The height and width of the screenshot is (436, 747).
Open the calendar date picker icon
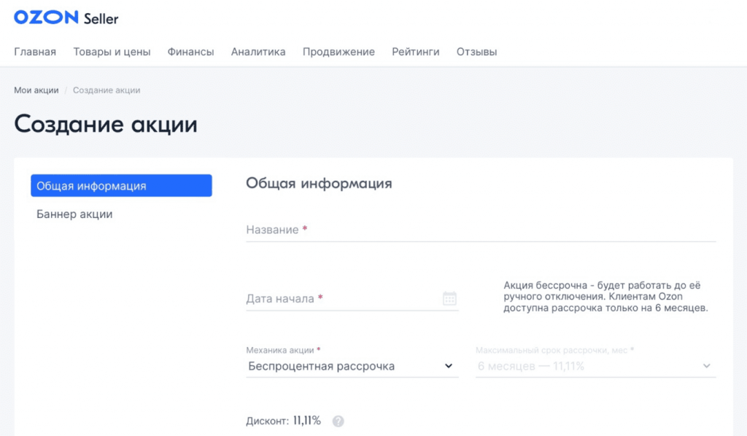pos(449,298)
